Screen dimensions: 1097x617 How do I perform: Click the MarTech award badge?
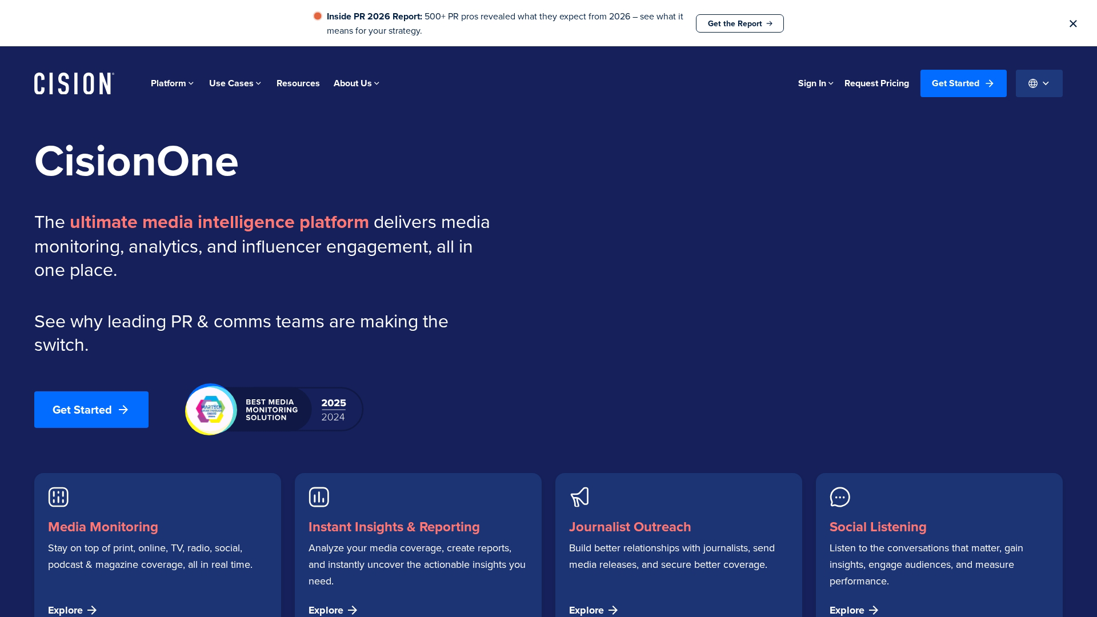211,410
